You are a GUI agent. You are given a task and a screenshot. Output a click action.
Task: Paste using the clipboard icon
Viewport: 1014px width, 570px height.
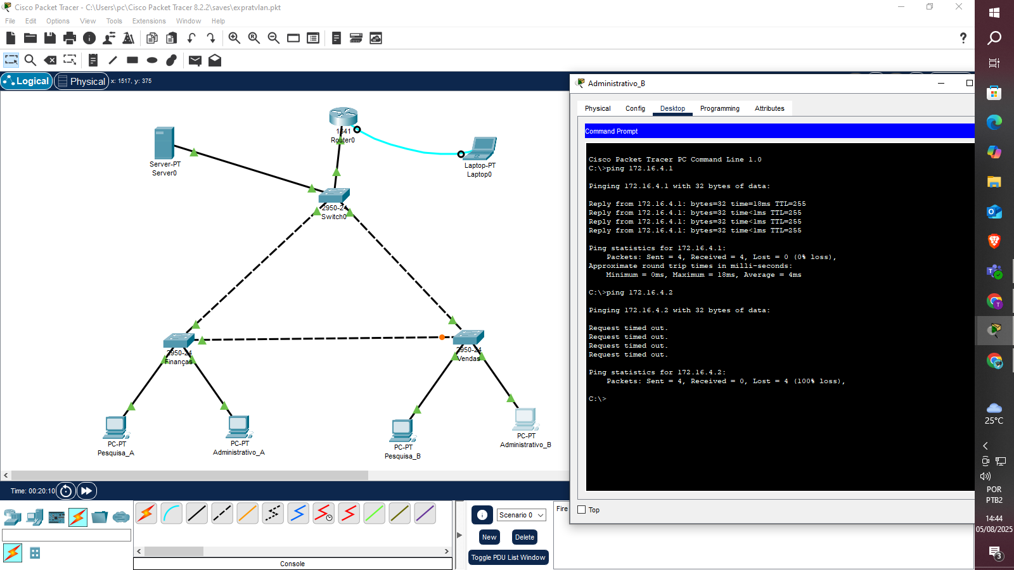[x=172, y=38]
